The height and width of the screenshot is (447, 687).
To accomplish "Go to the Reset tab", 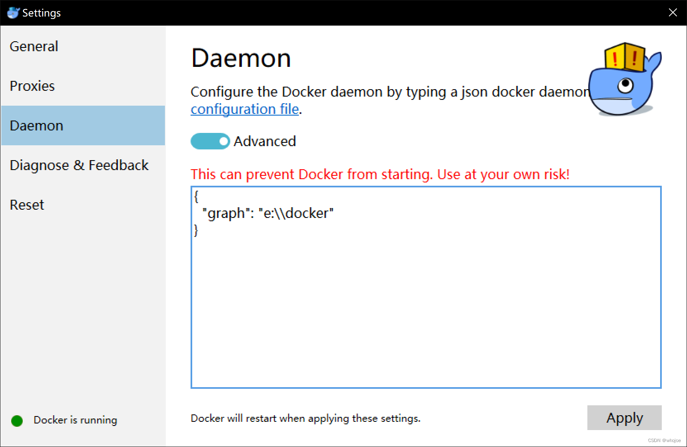I will coord(83,205).
